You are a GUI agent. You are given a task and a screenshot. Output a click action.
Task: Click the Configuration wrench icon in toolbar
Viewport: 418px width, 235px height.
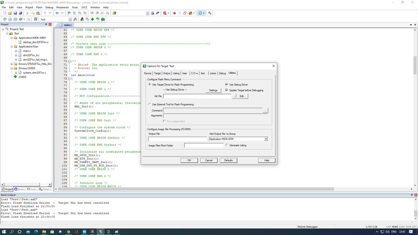pos(210,13)
